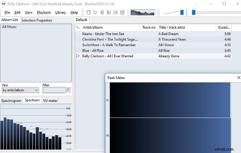The width and height of the screenshot is (241, 153).
Task: Select the Default playlist tab
Action: 81,20
